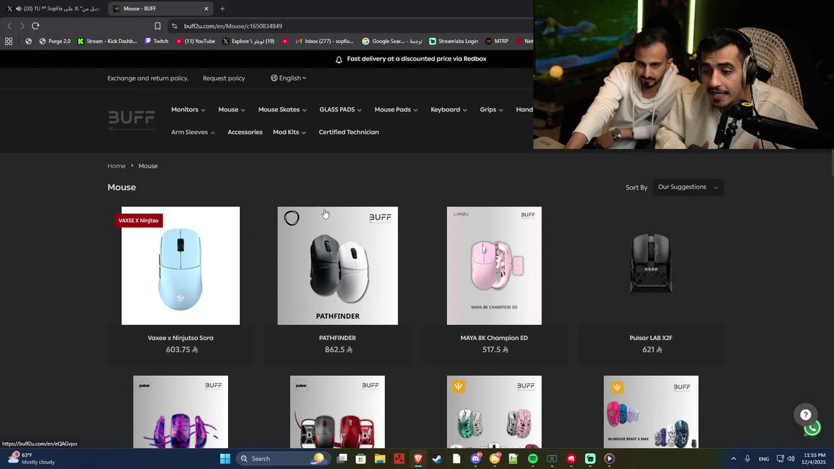834x469 pixels.
Task: Reload the page with the refresh icon
Action: tap(35, 26)
